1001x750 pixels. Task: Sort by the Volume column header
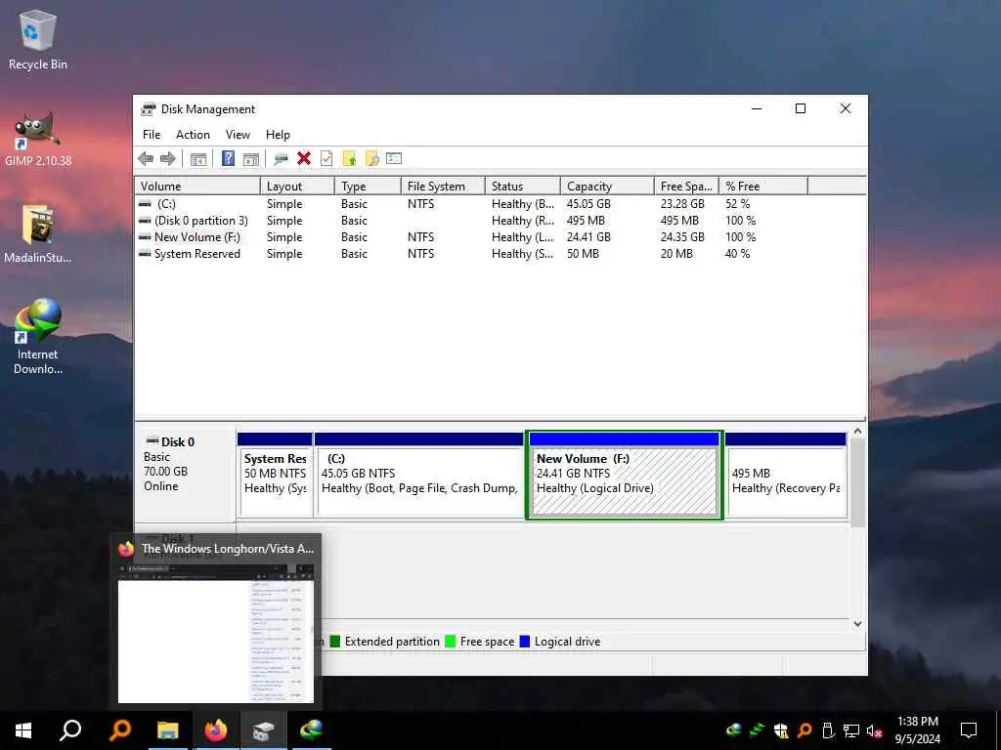tap(197, 187)
